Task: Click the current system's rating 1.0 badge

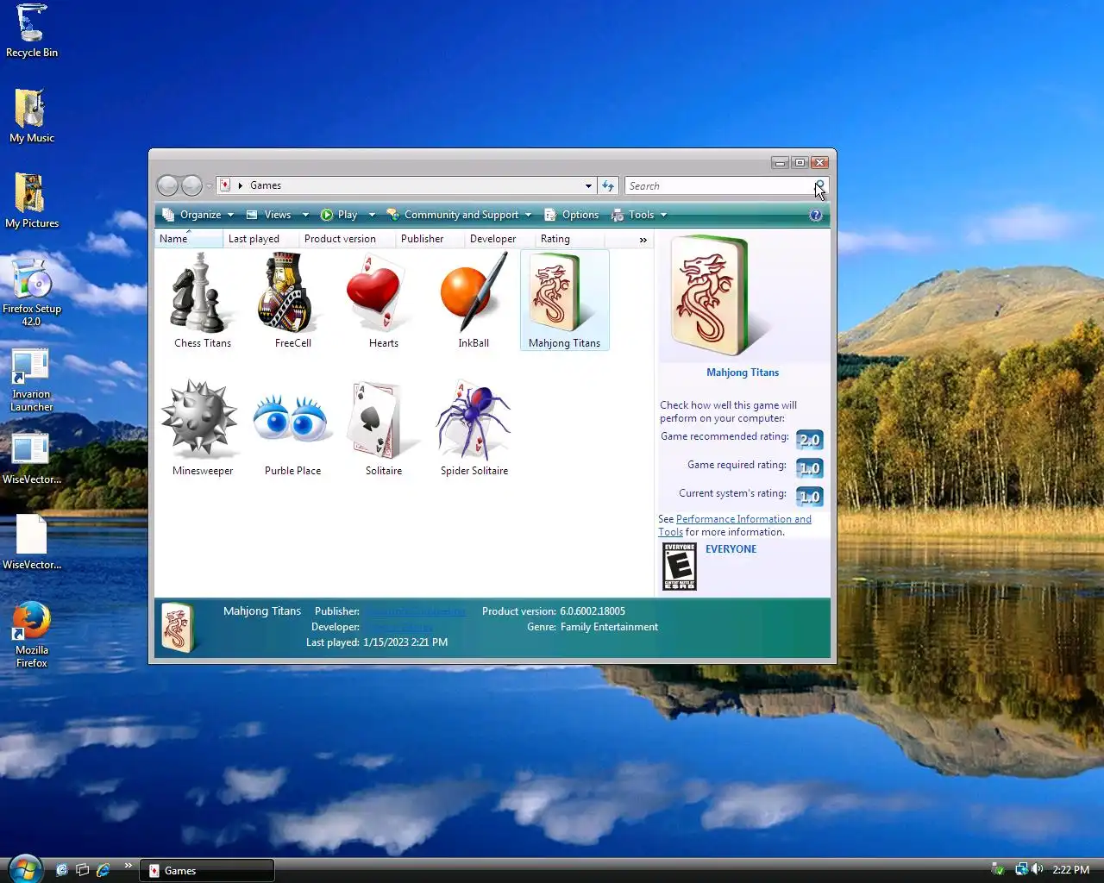Action: [809, 497]
